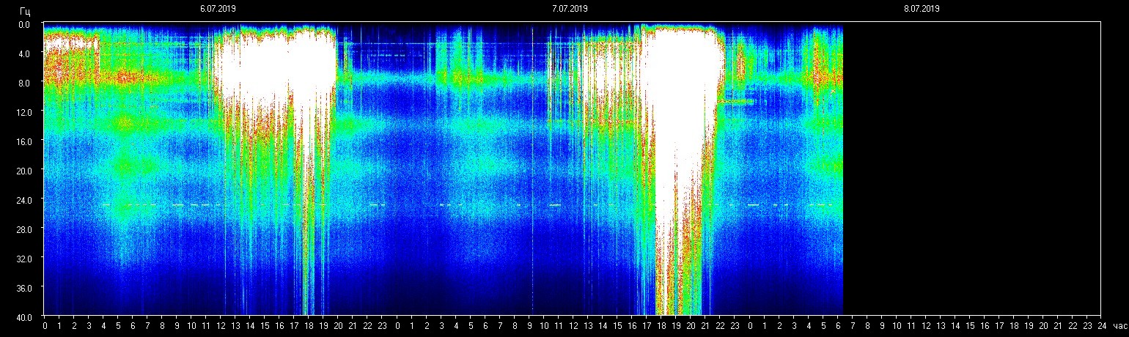Click the date label 8.07.2019
The width and height of the screenshot is (1129, 337).
point(922,9)
